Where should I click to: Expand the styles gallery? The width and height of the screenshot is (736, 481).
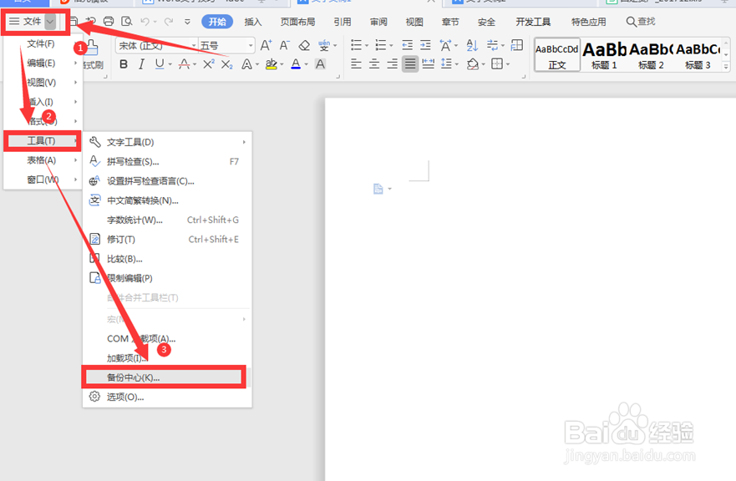click(726, 66)
